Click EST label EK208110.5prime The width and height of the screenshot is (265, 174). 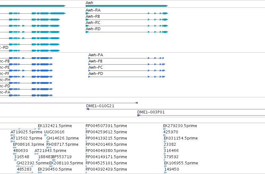66,163
